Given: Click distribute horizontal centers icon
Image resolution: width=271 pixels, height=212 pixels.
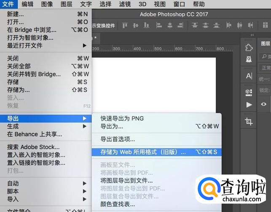Looking at the screenshot, I should [239, 26].
